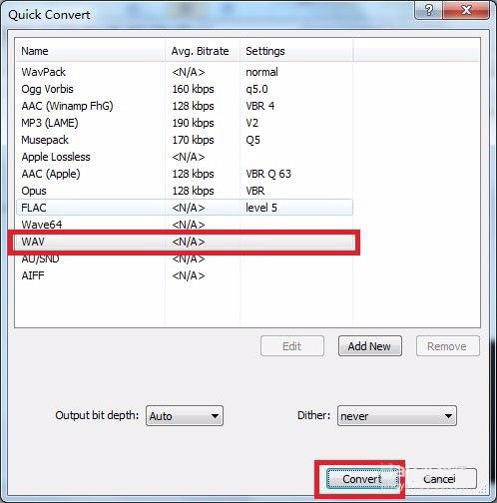Choose AAC (Winamp FhG) preset
The width and height of the screenshot is (497, 503).
pyautogui.click(x=185, y=106)
